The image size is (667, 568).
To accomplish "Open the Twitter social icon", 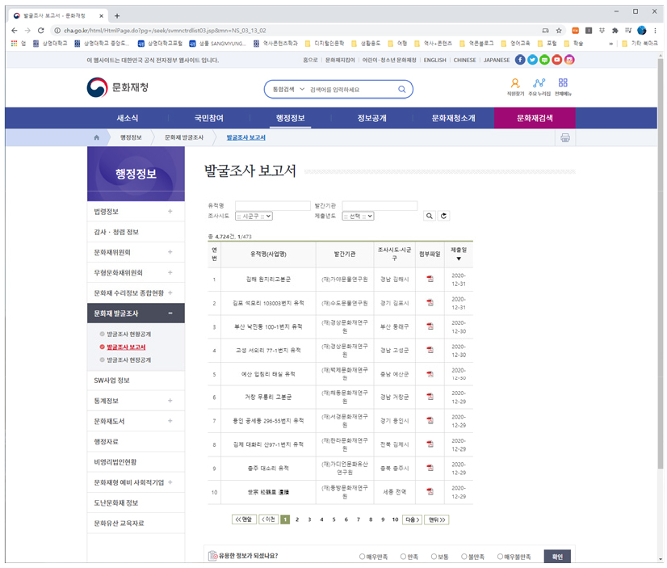I will pos(532,60).
